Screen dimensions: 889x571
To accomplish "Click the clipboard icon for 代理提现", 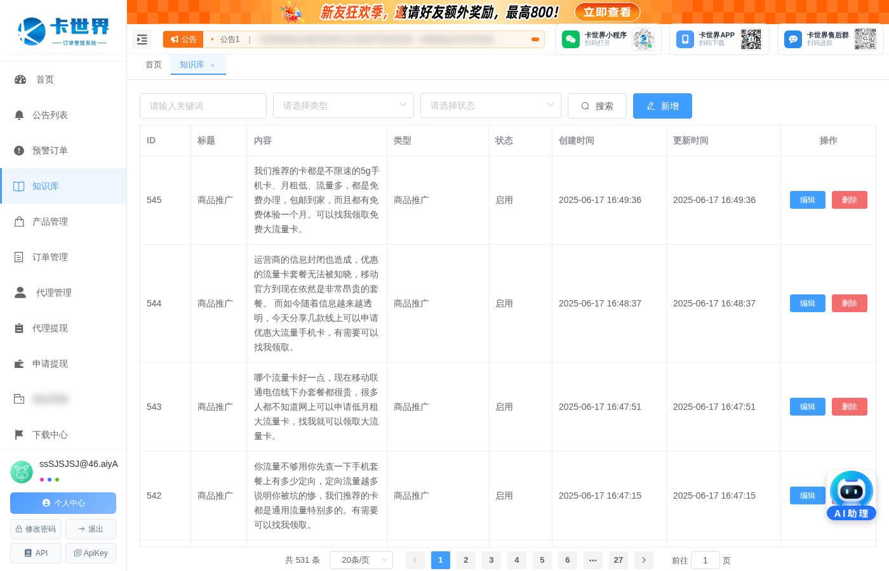I will pyautogui.click(x=19, y=328).
